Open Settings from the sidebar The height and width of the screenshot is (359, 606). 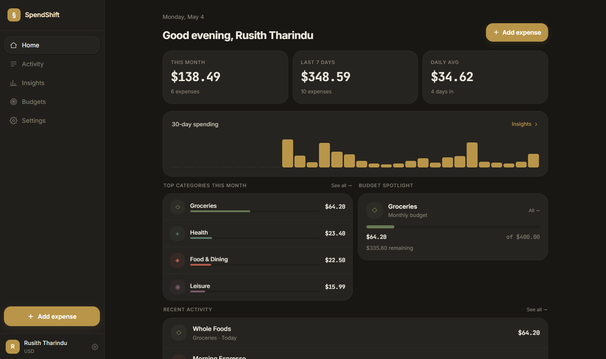point(52,121)
